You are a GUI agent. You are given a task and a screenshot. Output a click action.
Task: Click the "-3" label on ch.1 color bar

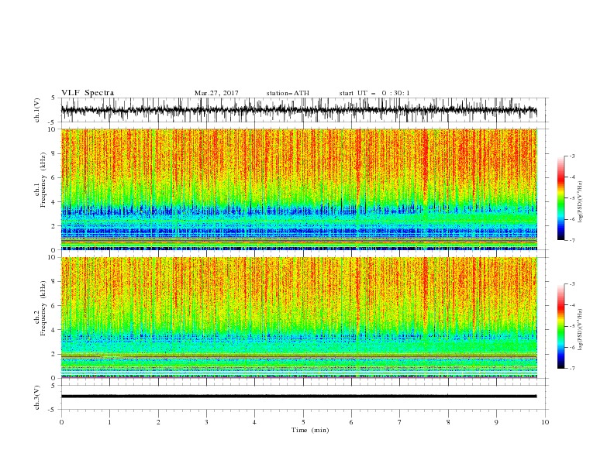click(x=571, y=156)
